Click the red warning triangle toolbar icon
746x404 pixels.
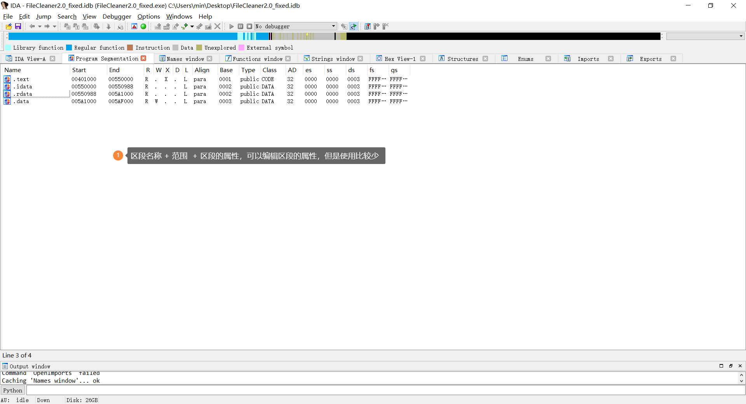coord(134,26)
